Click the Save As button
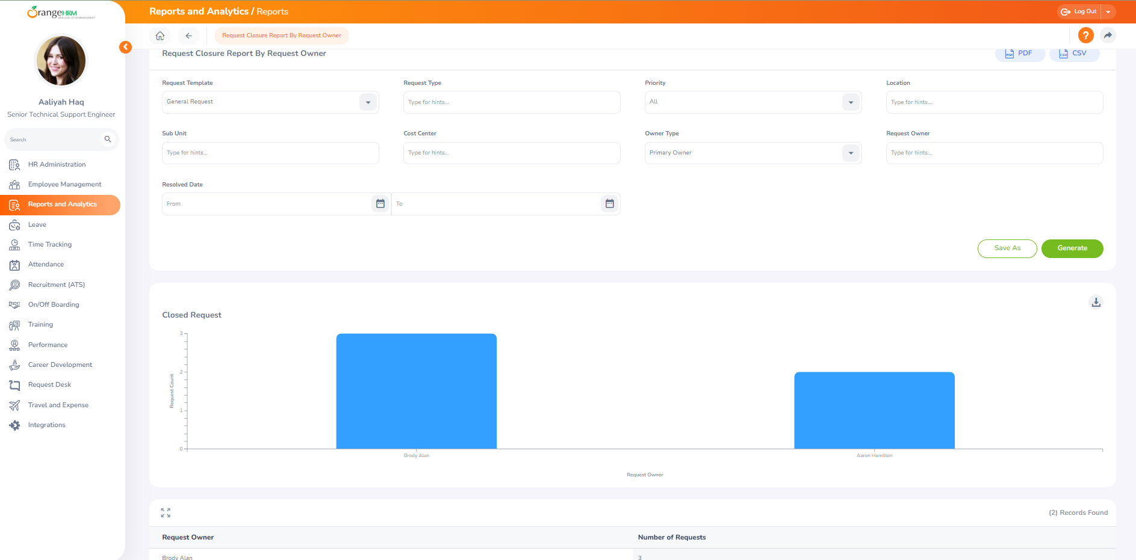This screenshot has height=560, width=1136. pyautogui.click(x=1007, y=248)
